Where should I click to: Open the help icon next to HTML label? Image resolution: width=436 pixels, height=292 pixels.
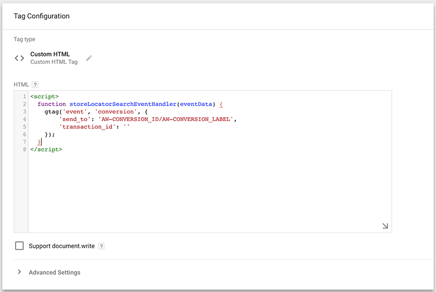click(x=35, y=84)
